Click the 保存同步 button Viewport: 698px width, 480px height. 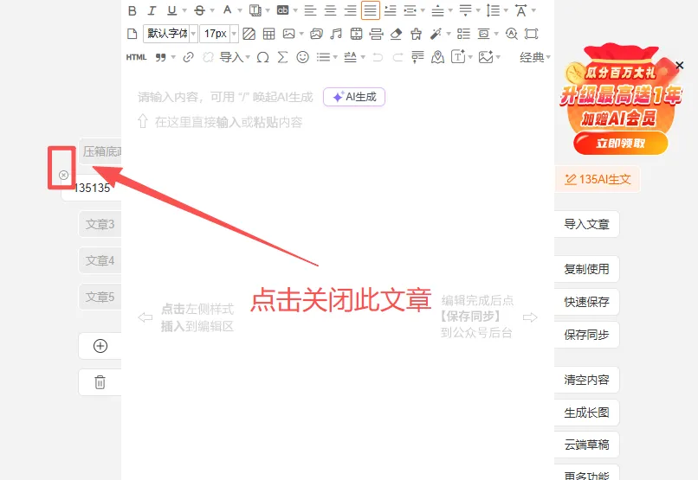pos(586,335)
